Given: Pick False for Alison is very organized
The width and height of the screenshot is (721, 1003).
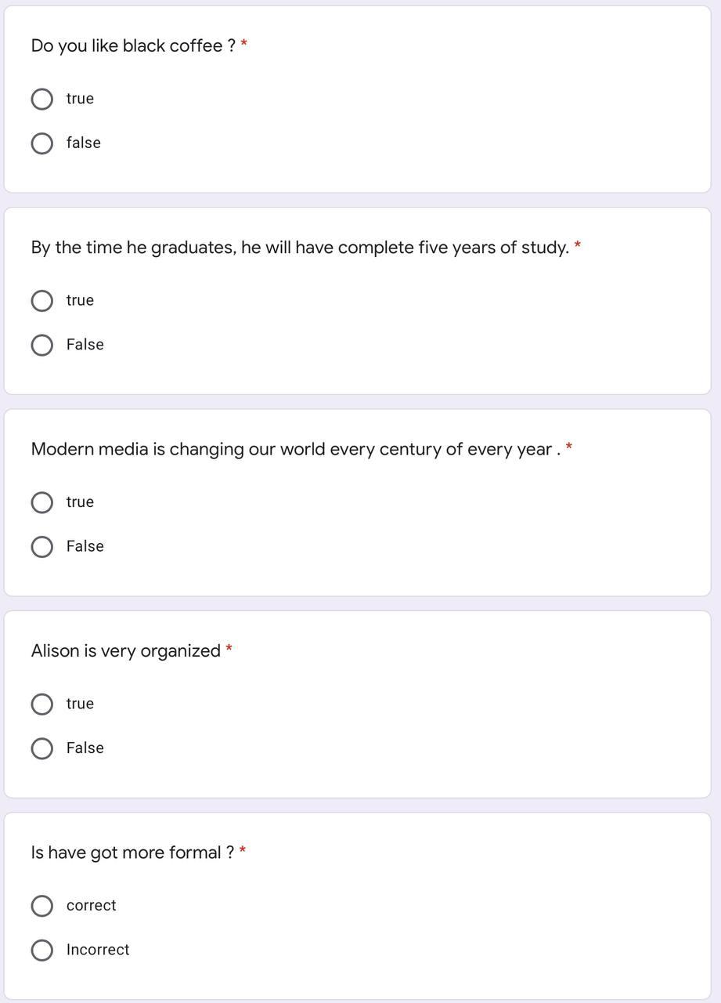Looking at the screenshot, I should point(42,748).
